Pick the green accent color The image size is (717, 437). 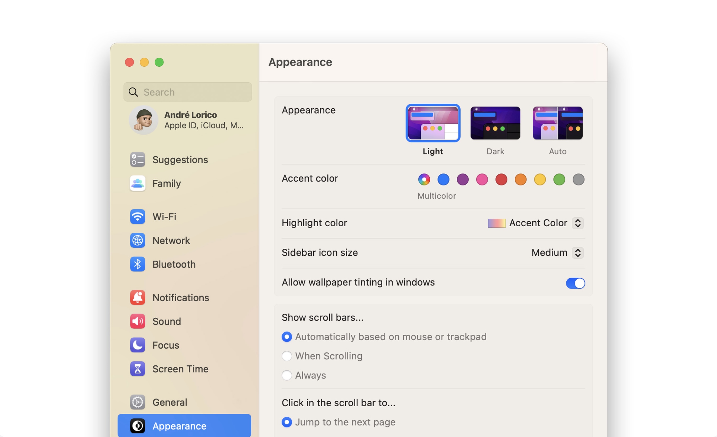559,179
